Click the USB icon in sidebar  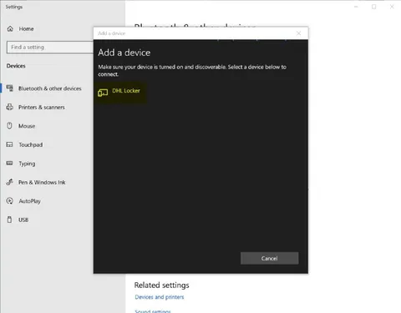[x=9, y=220]
